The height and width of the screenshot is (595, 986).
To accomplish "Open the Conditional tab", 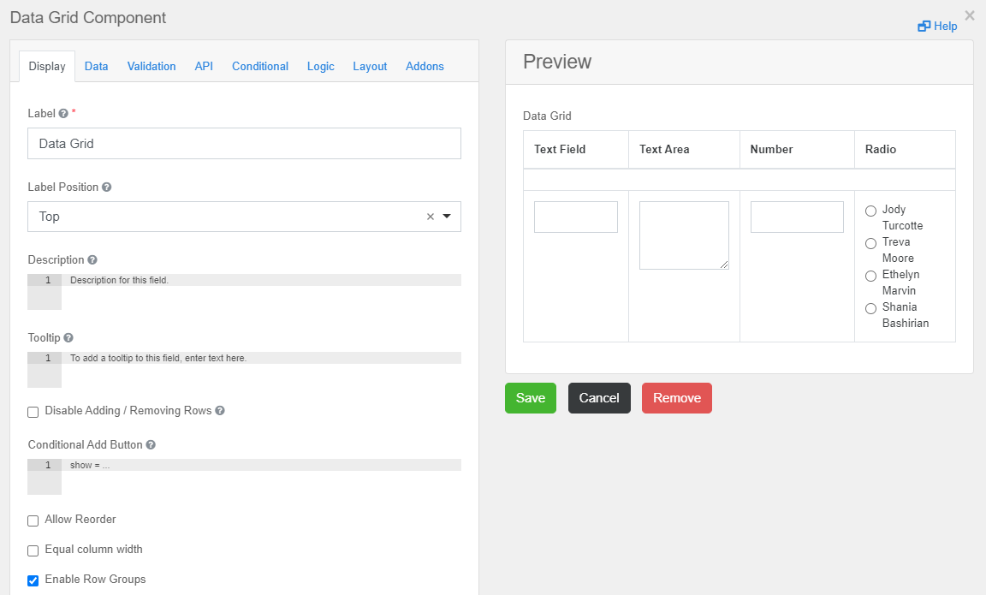I will pos(259,66).
